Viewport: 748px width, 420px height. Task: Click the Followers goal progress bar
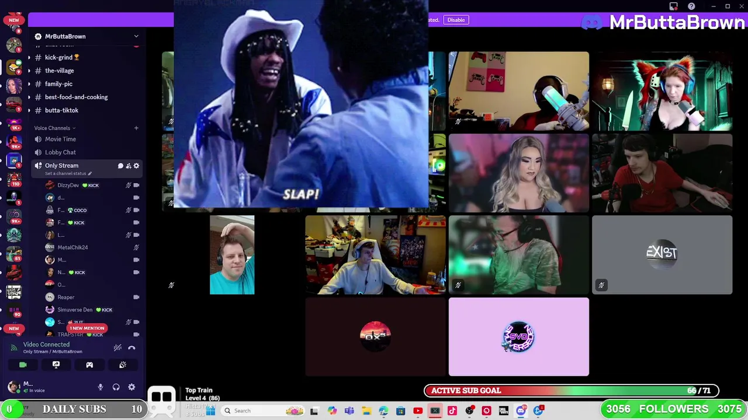(x=674, y=409)
